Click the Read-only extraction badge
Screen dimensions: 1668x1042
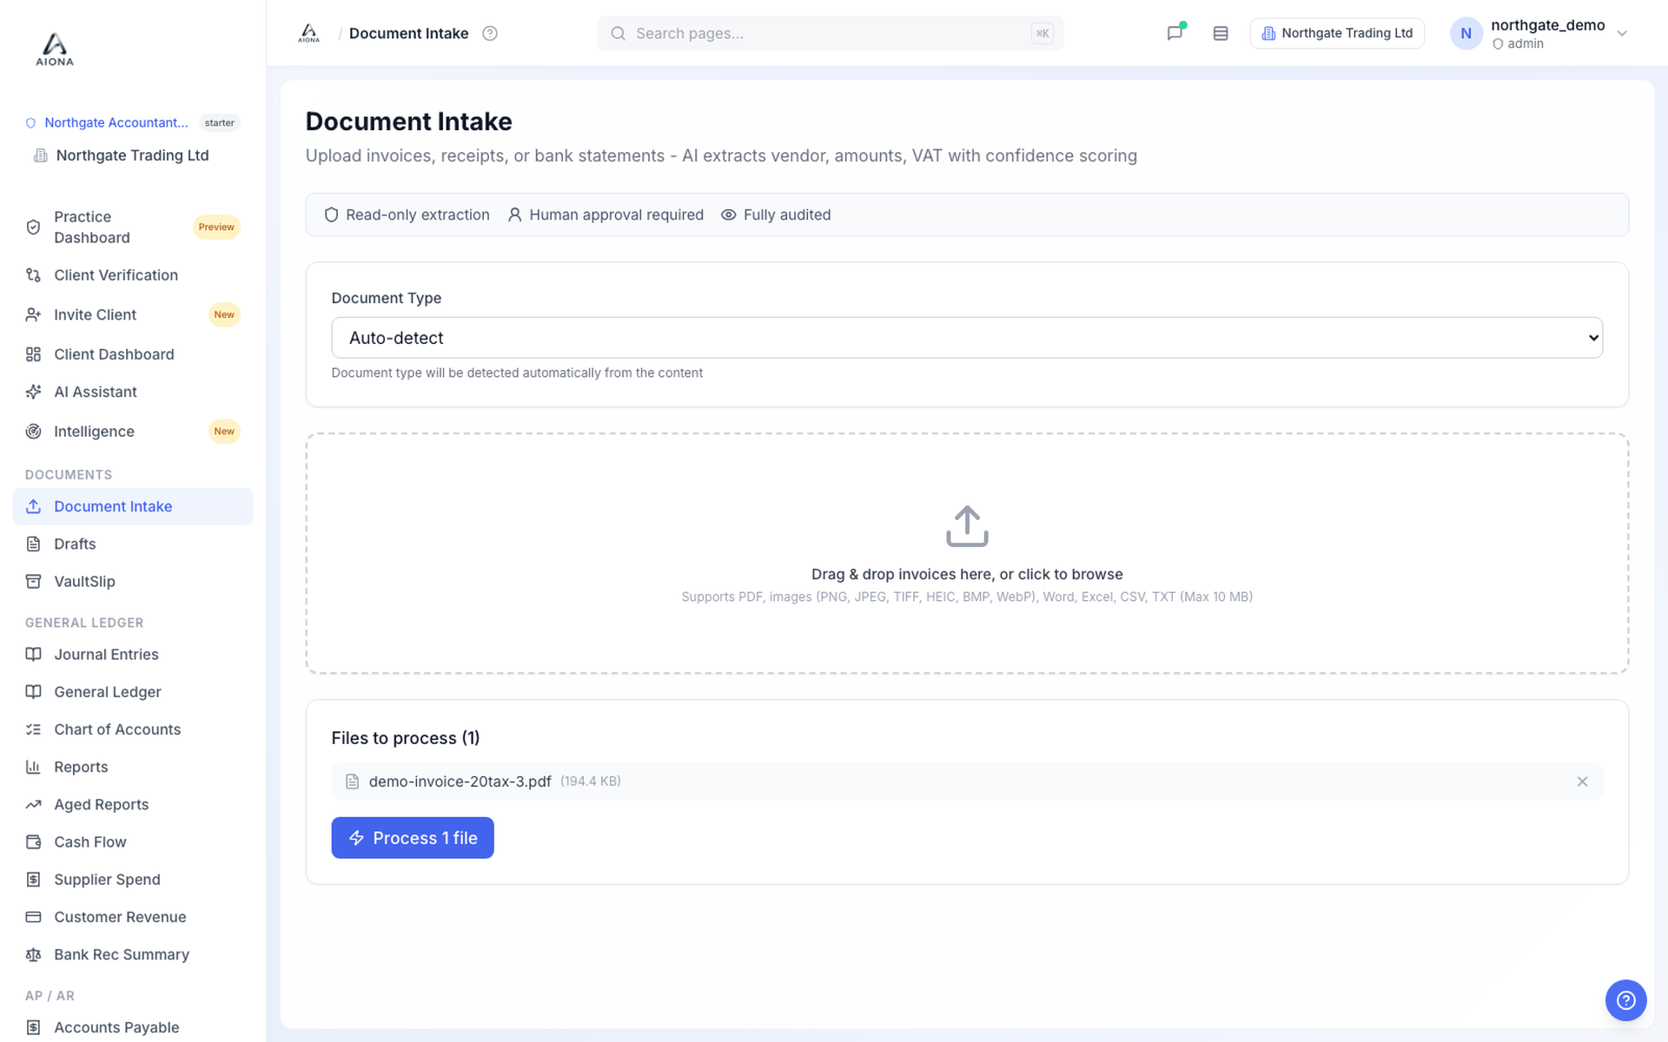(x=407, y=214)
